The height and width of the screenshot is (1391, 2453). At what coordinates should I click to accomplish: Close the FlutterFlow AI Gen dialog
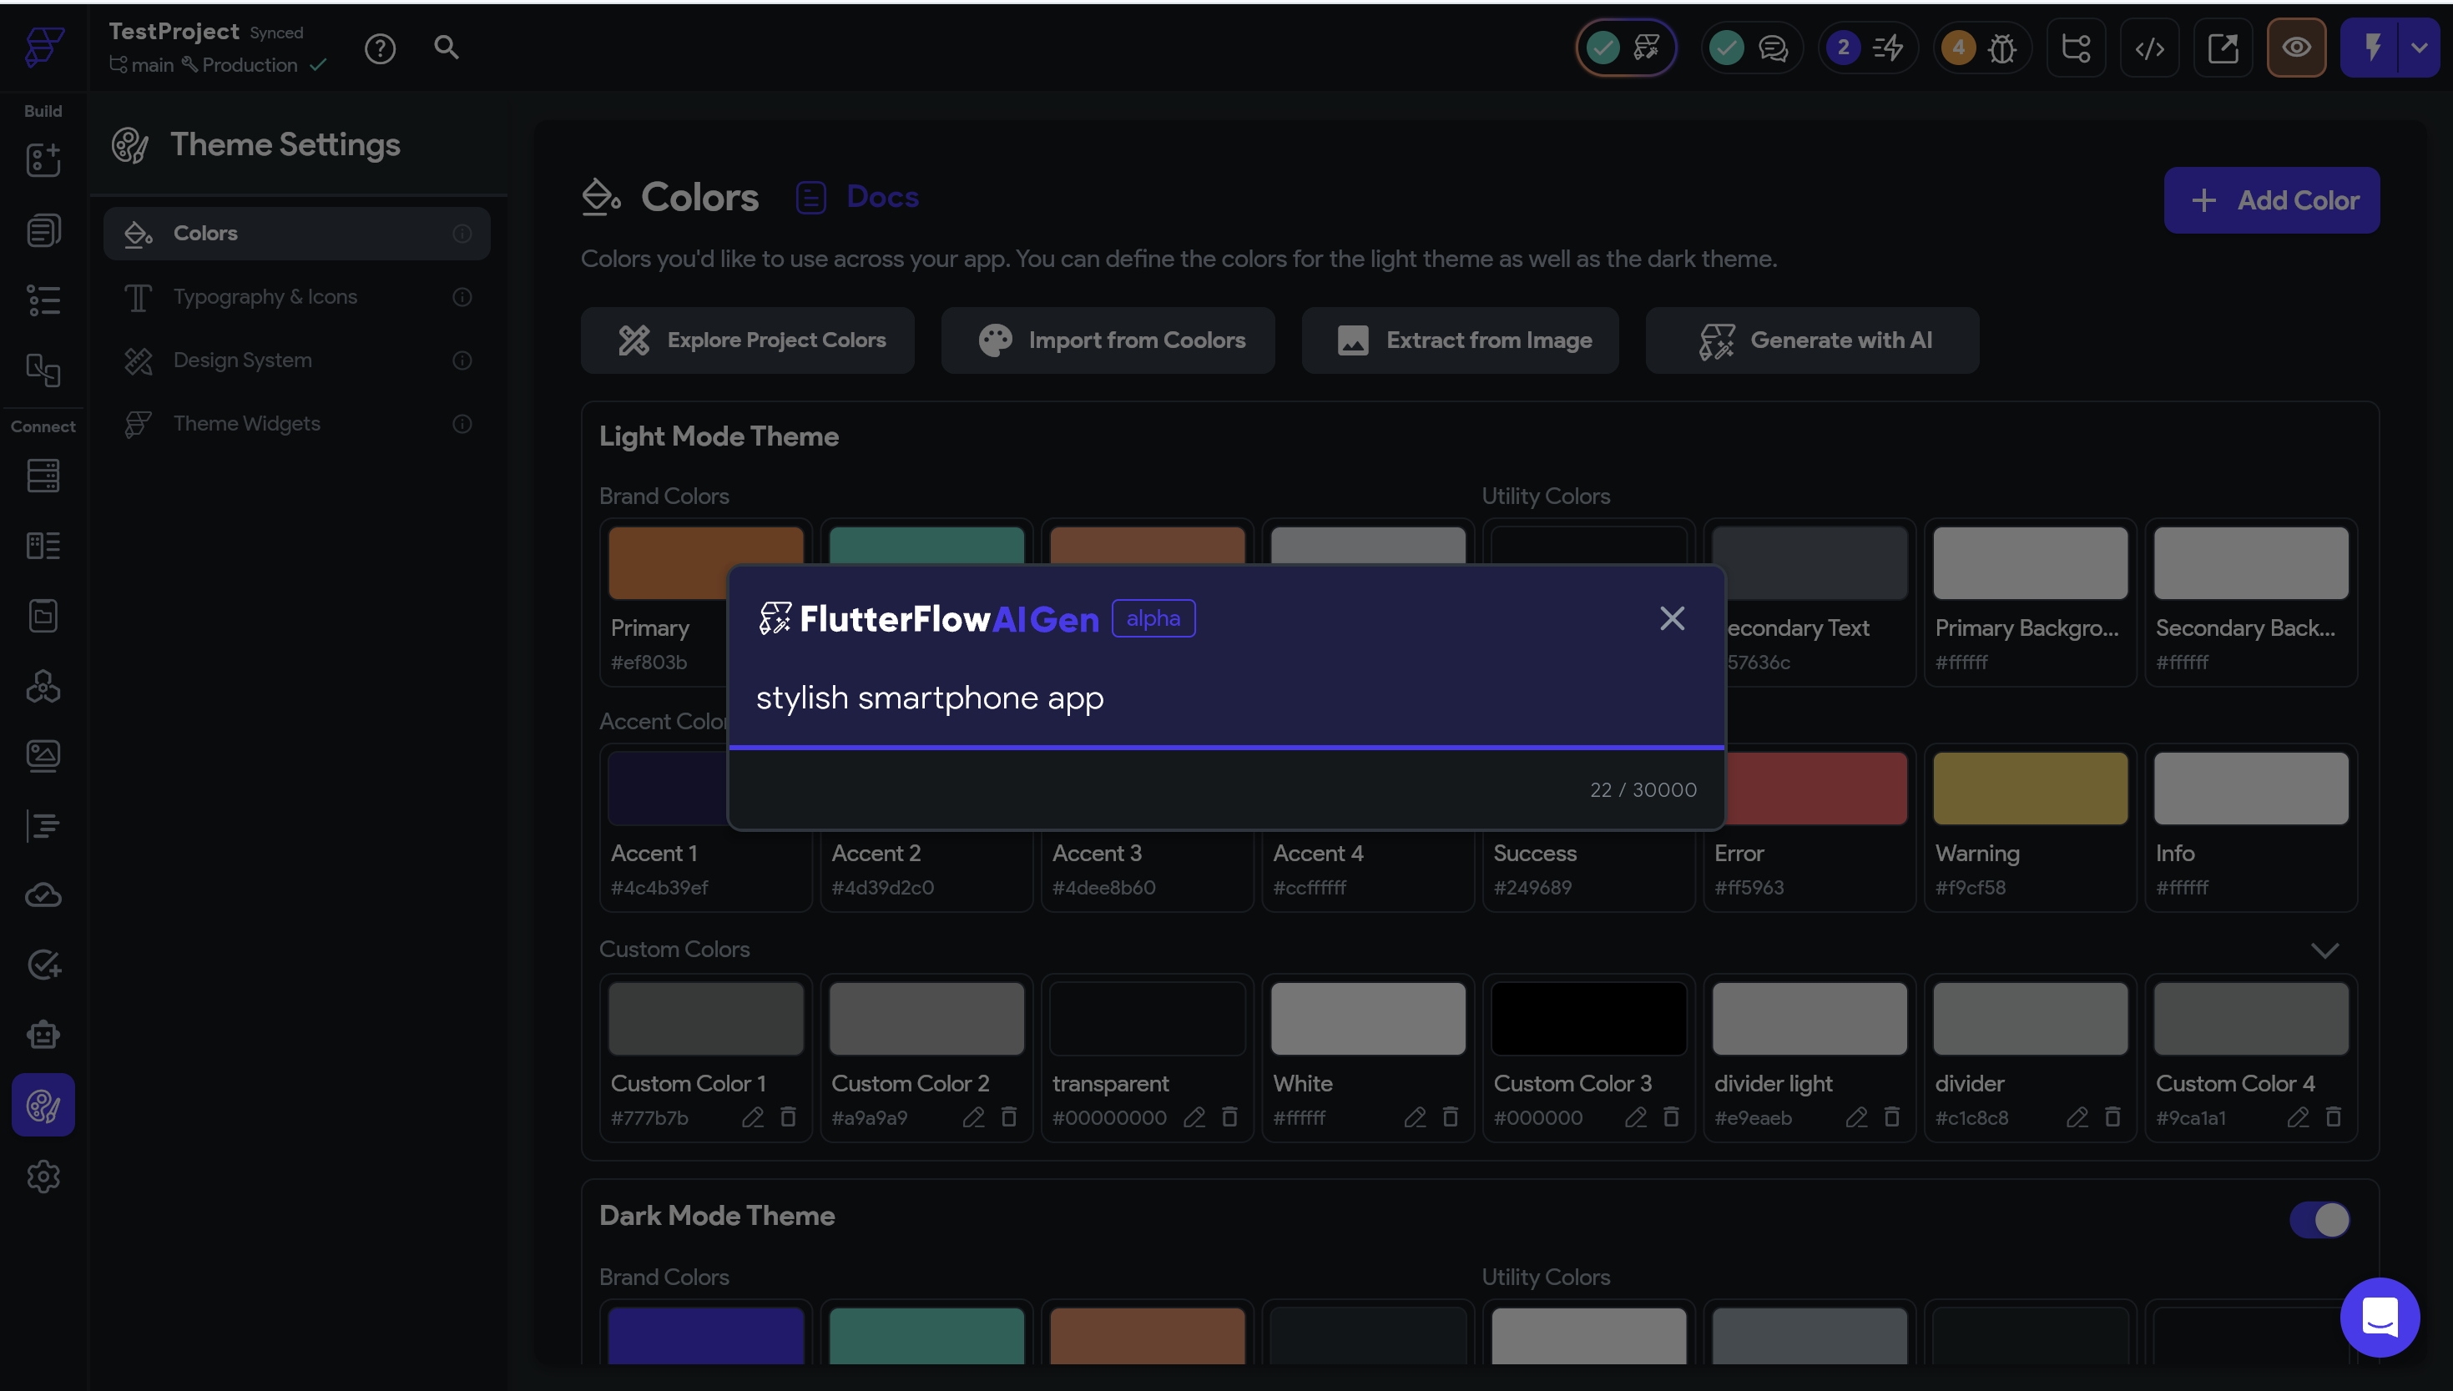click(x=1673, y=619)
